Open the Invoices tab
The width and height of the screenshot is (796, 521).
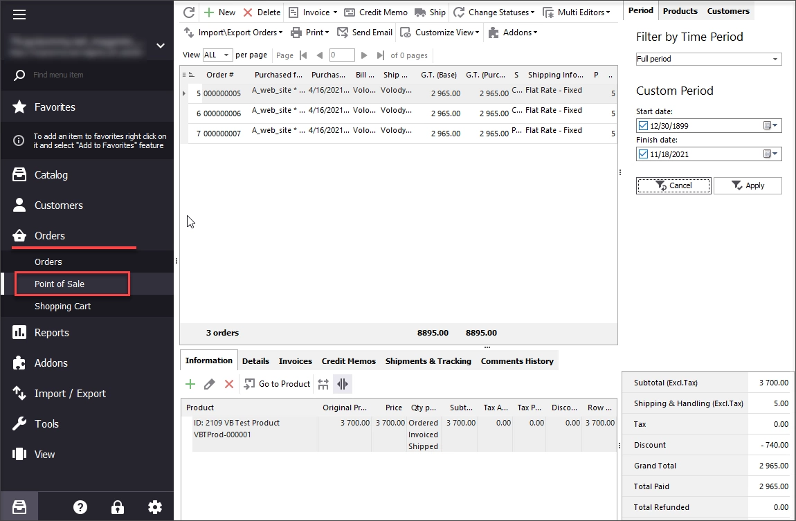[295, 361]
